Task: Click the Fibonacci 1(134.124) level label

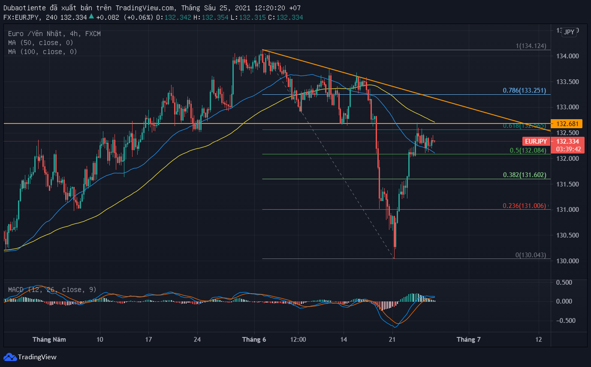Action: (531, 46)
